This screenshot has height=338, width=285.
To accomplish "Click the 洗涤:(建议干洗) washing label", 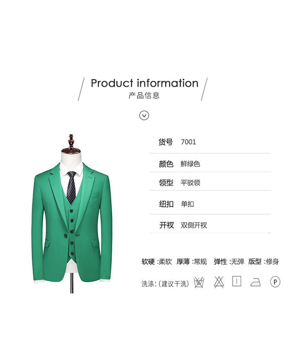I will pyautogui.click(x=165, y=284).
